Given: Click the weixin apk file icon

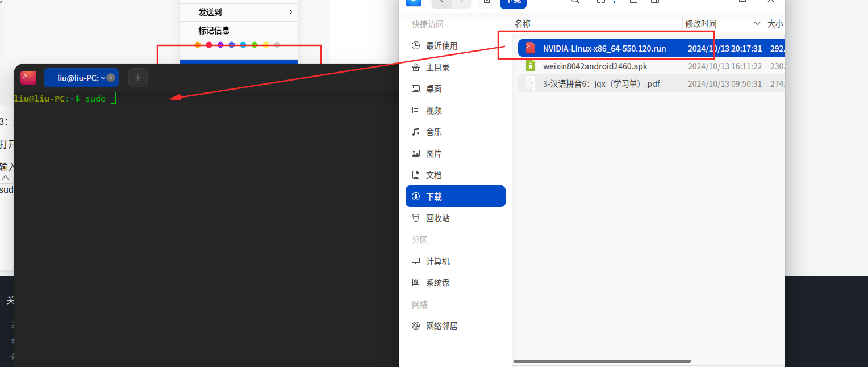Looking at the screenshot, I should click(531, 66).
